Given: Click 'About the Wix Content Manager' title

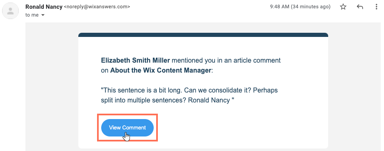Looking at the screenshot, I should click(161, 71).
